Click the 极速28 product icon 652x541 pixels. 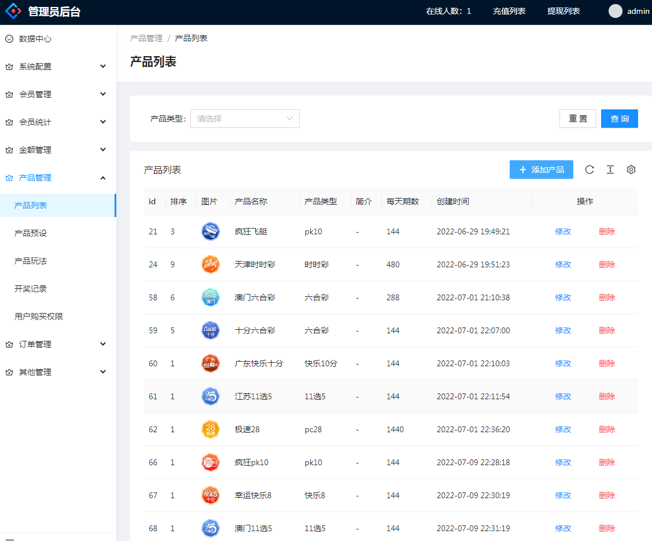pyautogui.click(x=210, y=429)
